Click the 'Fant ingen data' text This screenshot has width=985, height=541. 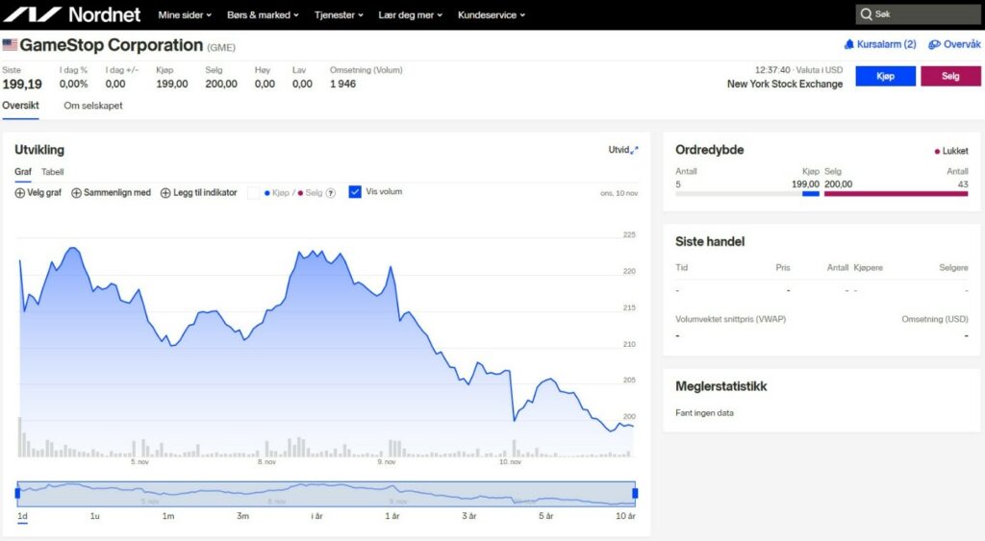[704, 413]
